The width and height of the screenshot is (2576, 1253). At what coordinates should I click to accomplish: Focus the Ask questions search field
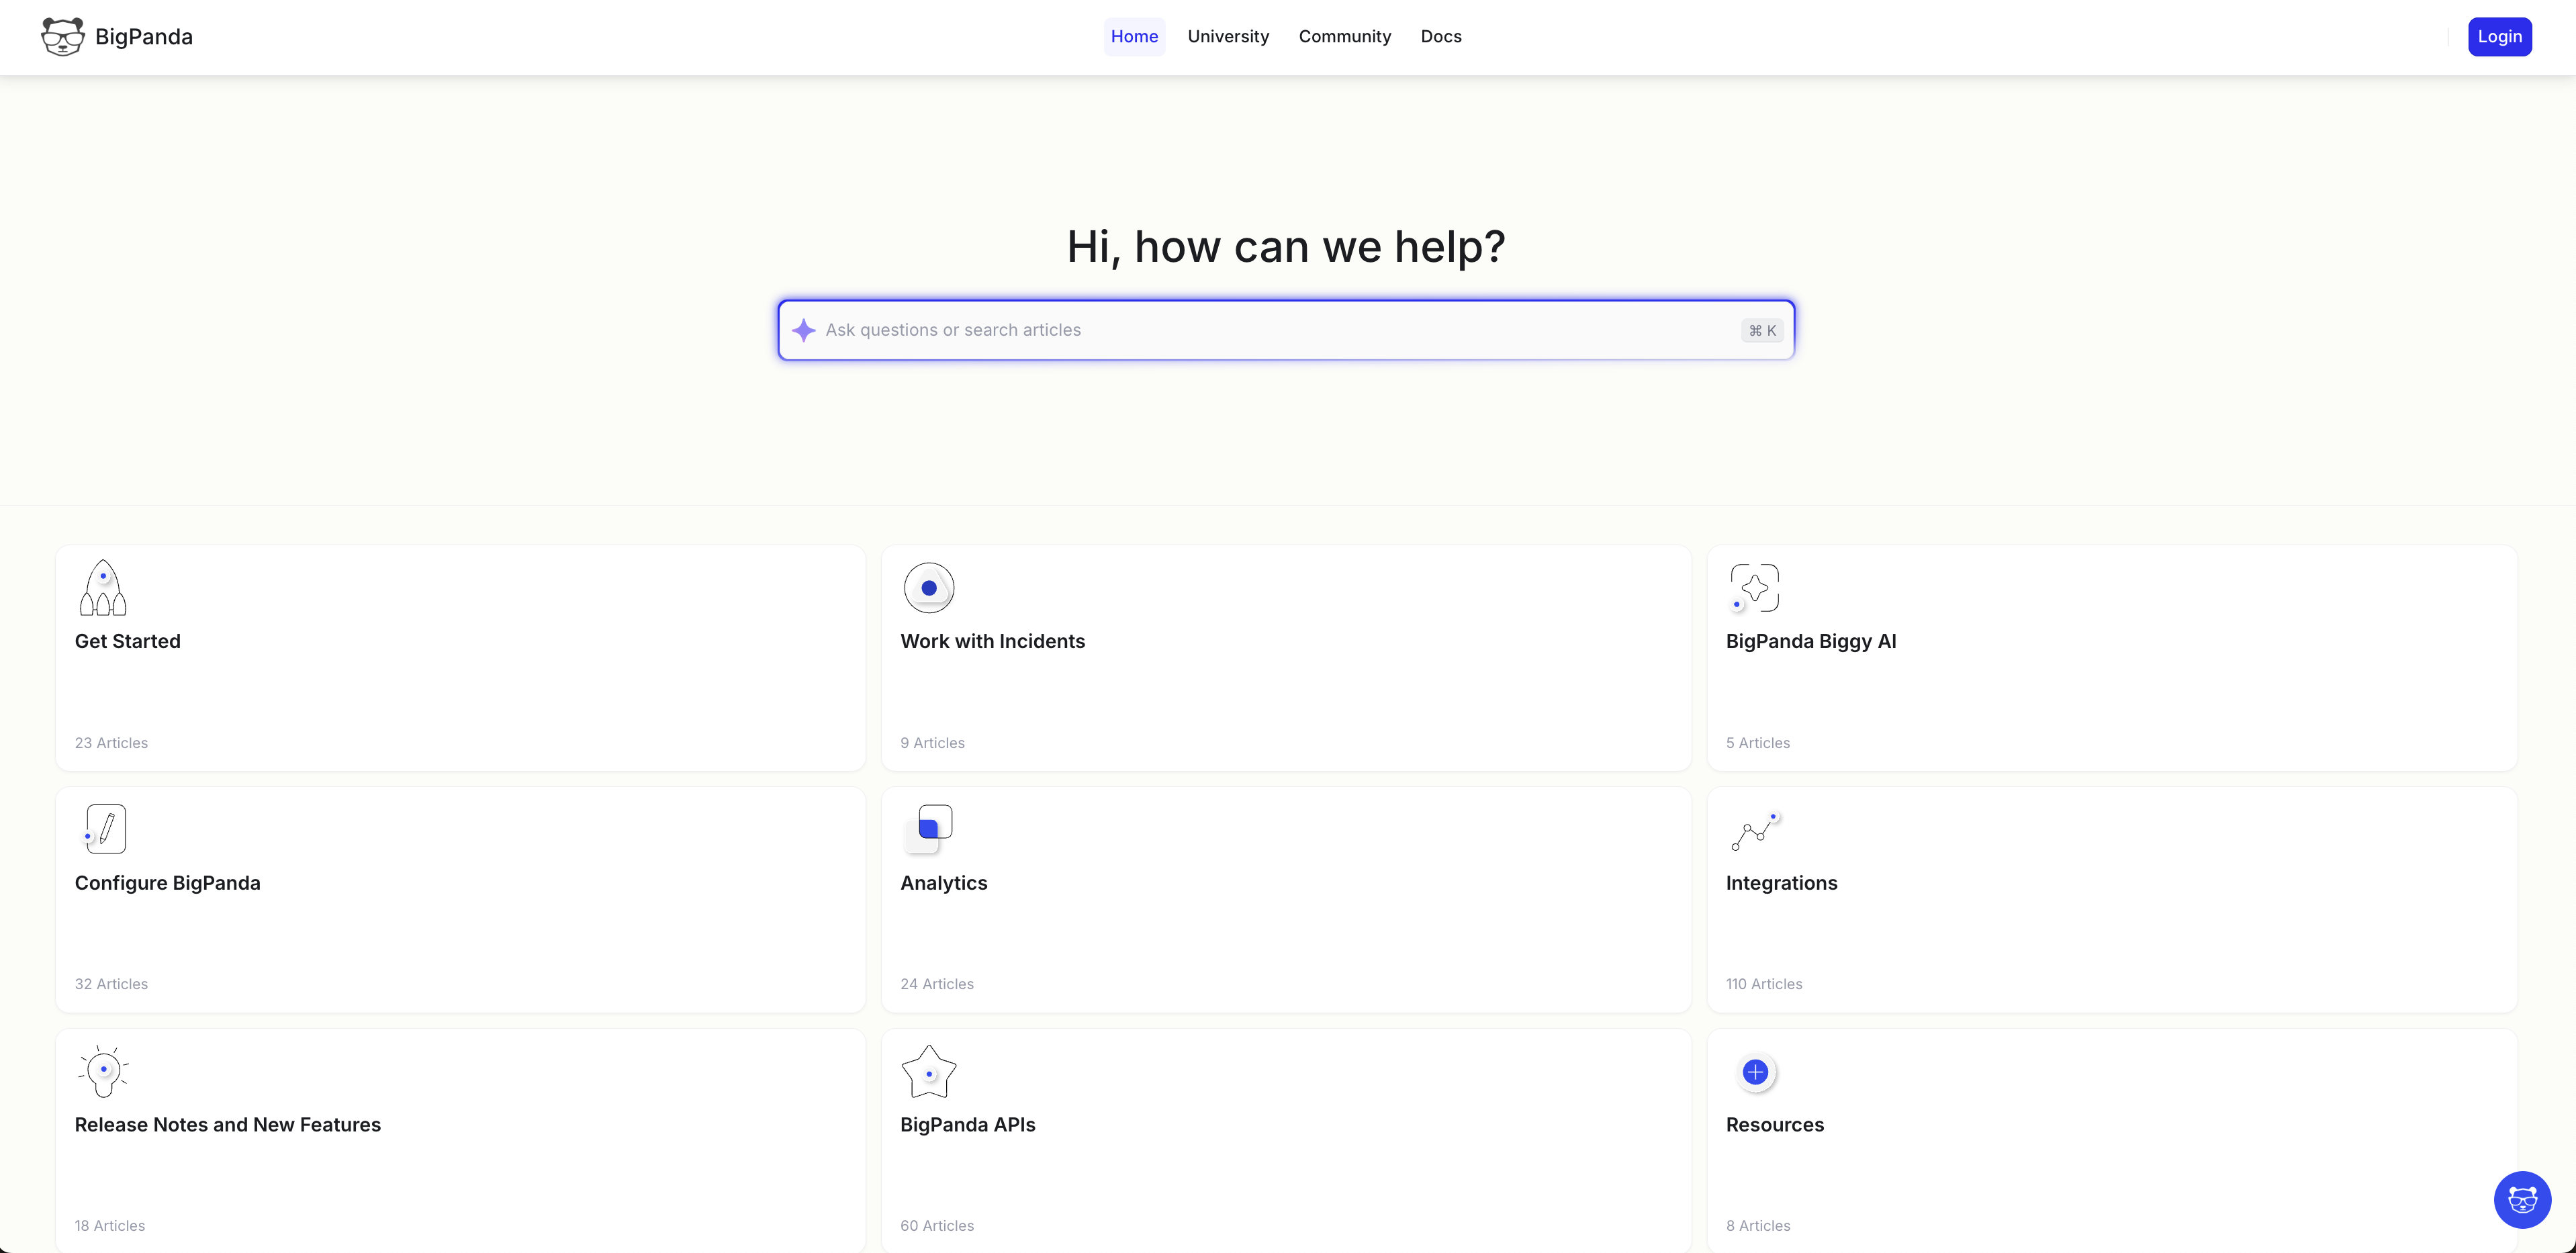[x=1270, y=330]
